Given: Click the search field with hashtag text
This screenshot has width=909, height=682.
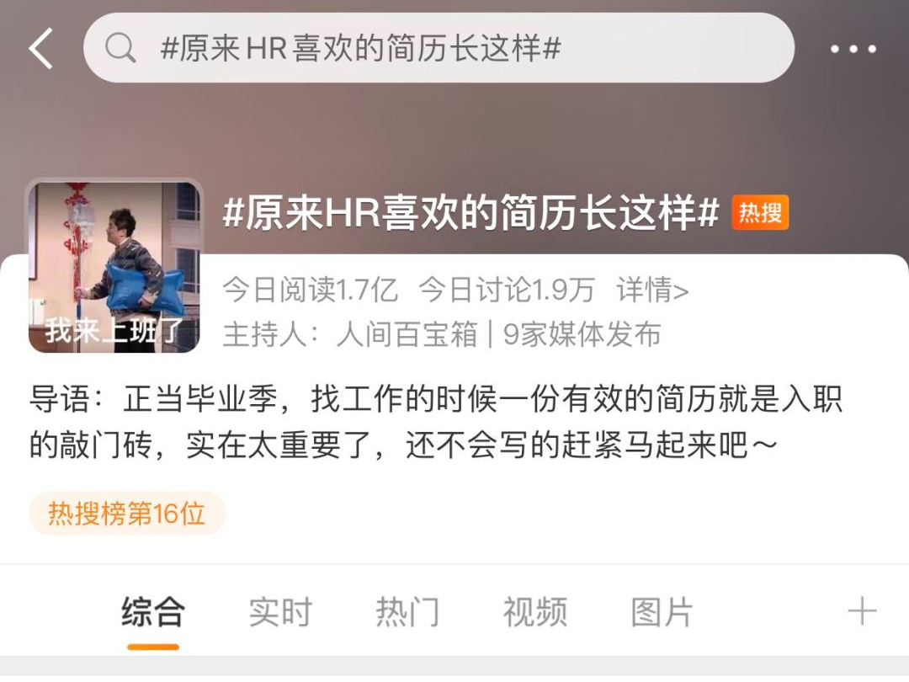Looking at the screenshot, I should click(x=439, y=47).
